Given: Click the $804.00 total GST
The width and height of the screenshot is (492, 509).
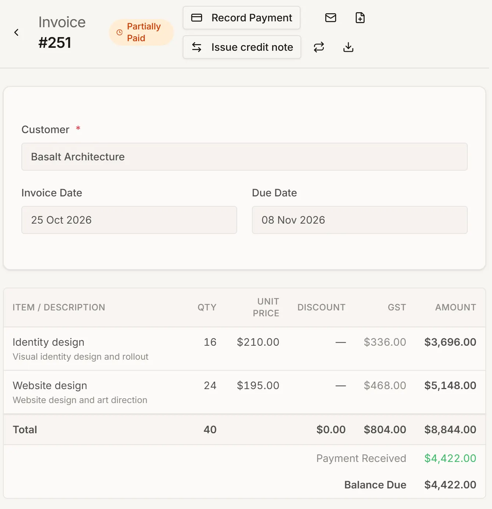Looking at the screenshot, I should tap(385, 430).
